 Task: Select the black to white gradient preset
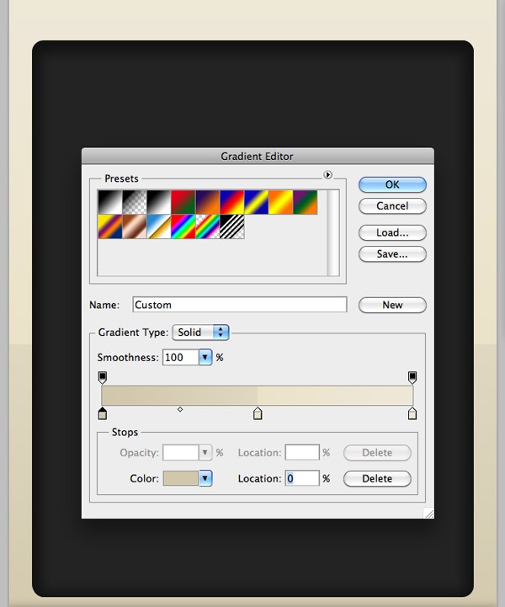coord(110,202)
